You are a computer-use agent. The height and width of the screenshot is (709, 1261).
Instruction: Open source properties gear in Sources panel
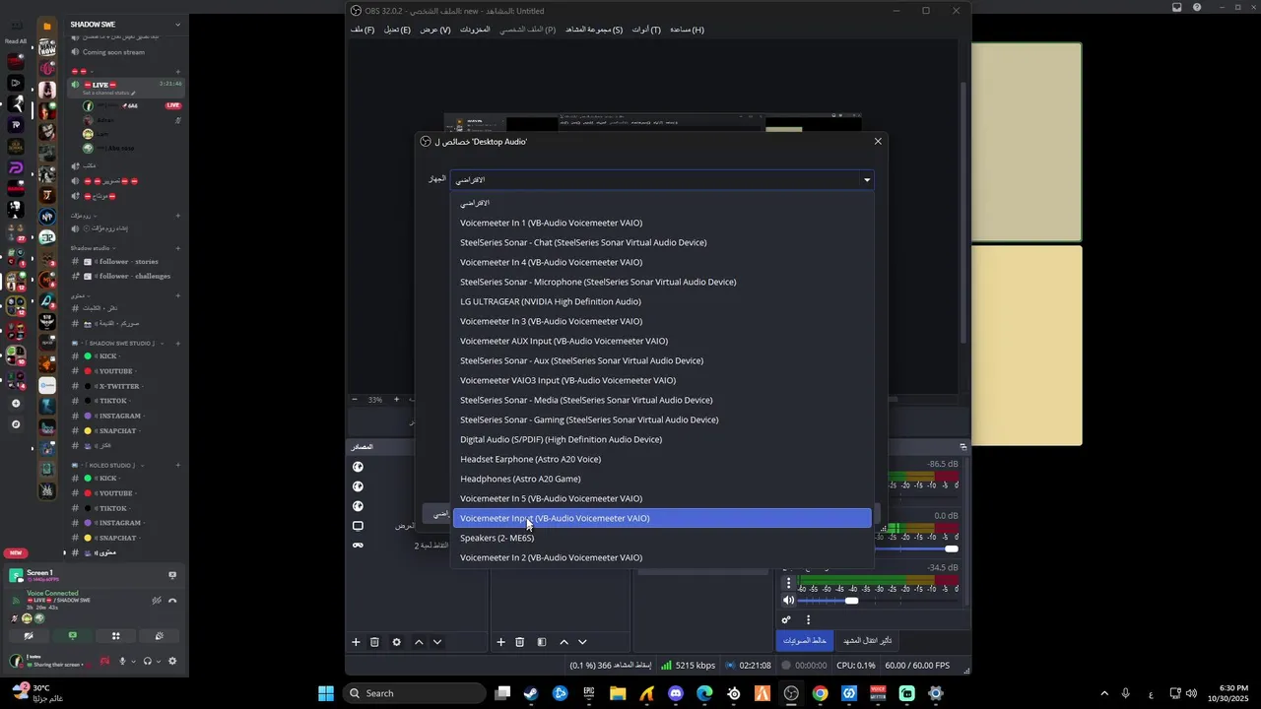[x=396, y=642]
